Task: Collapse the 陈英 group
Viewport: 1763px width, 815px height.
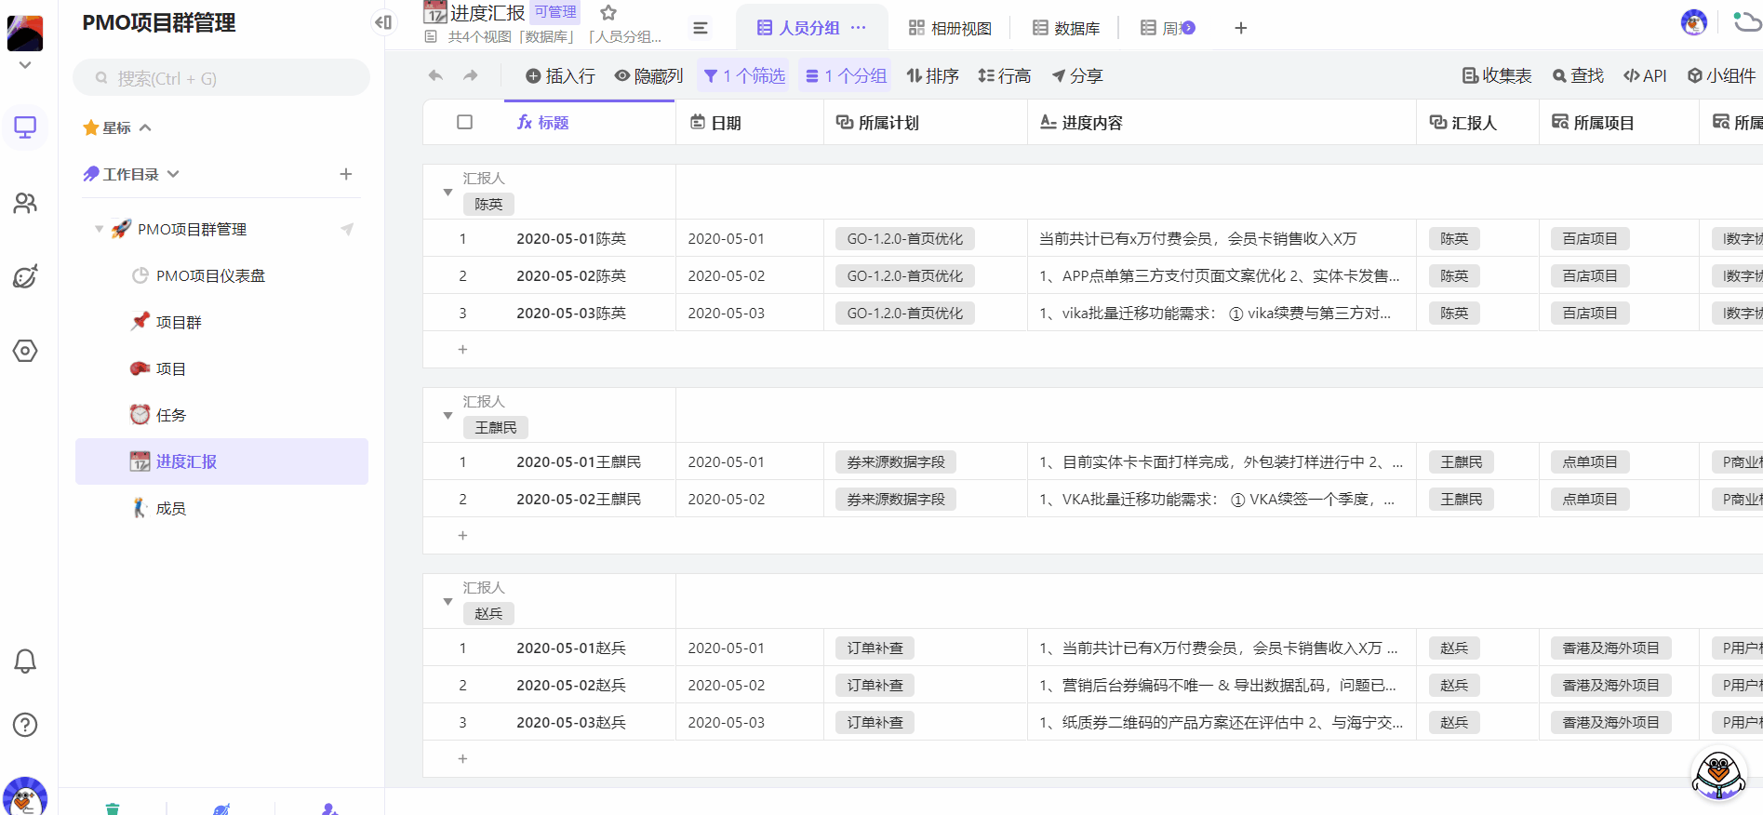Action: pos(447,193)
